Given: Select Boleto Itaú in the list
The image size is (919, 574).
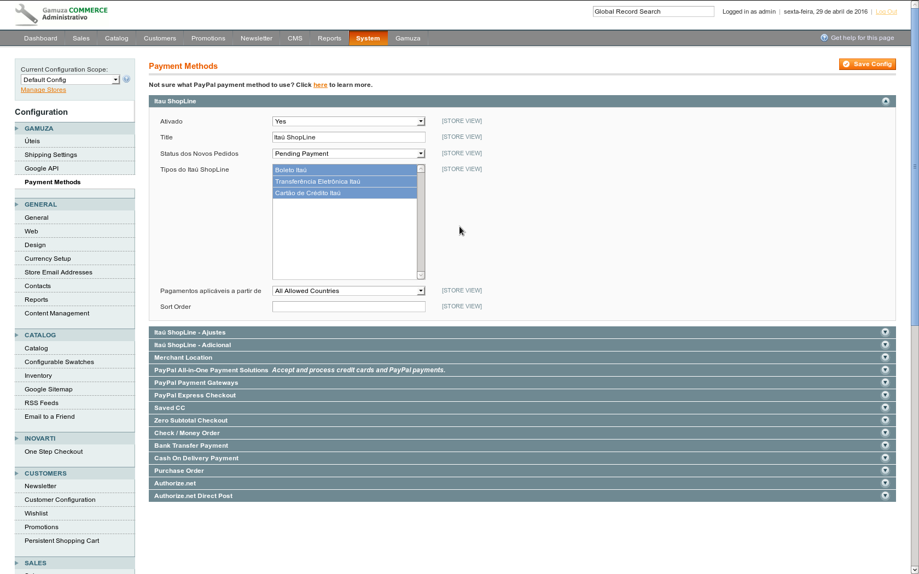Looking at the screenshot, I should click(345, 170).
